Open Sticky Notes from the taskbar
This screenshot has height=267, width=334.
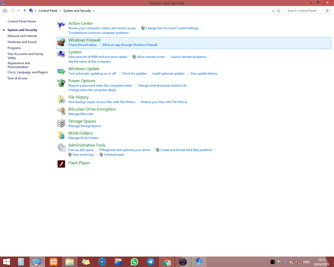[86, 262]
